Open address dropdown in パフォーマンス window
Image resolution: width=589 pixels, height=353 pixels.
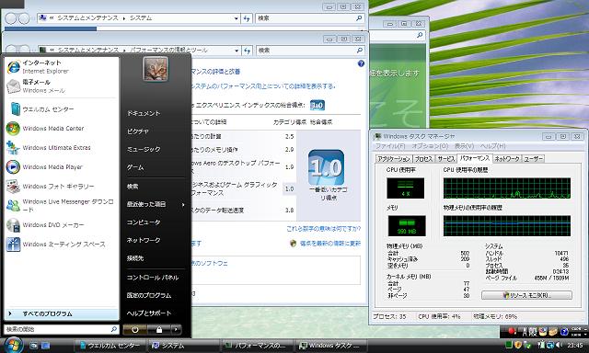pyautogui.click(x=237, y=51)
